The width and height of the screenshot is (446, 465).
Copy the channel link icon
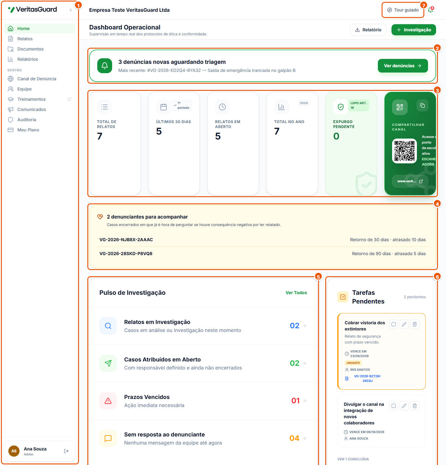click(x=422, y=106)
